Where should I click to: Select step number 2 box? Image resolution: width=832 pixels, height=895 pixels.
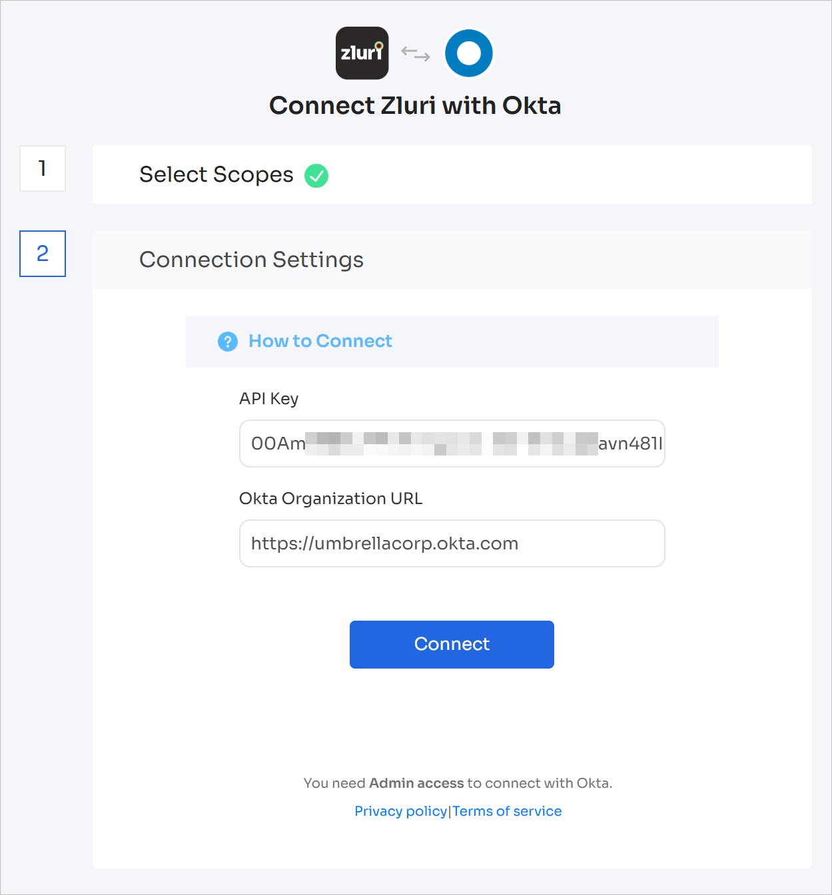click(43, 254)
